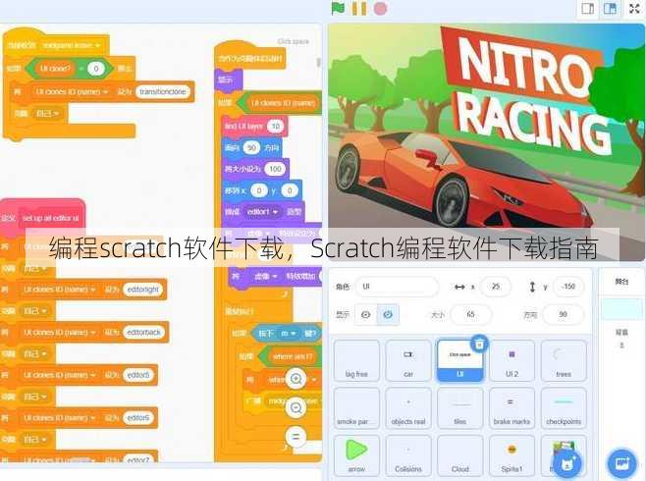Enter full screen stage mode
The width and height of the screenshot is (646, 481).
tap(634, 8)
